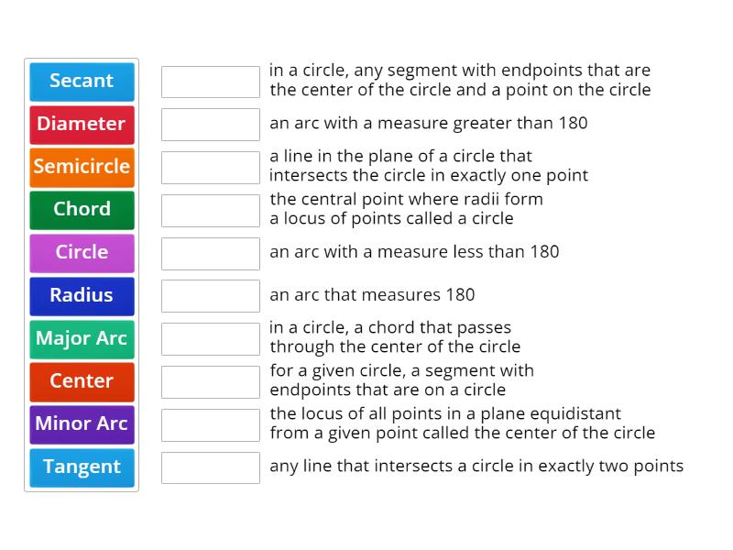Select the Chord term tile
Screen dimensions: 733x550
(x=82, y=210)
